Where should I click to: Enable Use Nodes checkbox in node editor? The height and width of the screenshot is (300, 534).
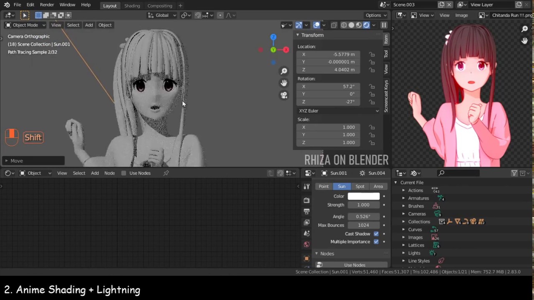coord(123,173)
